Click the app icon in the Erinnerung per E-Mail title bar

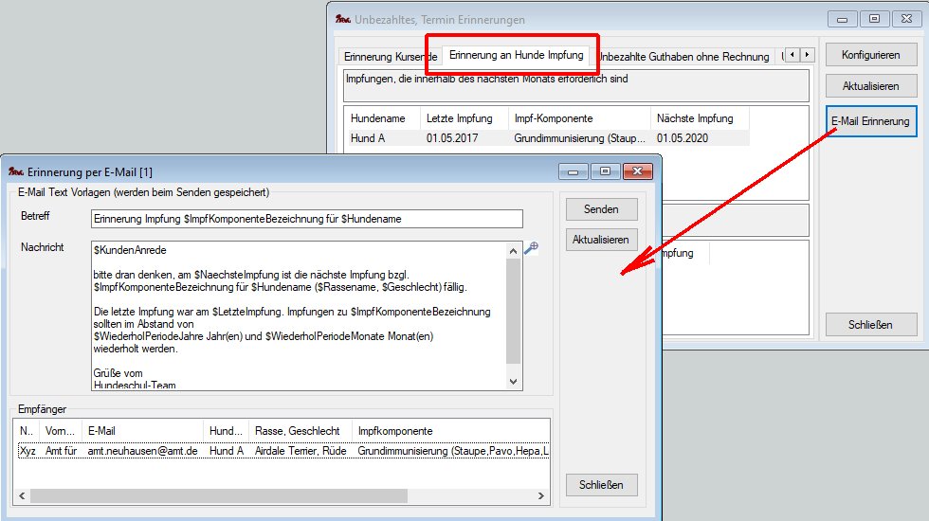[15, 171]
